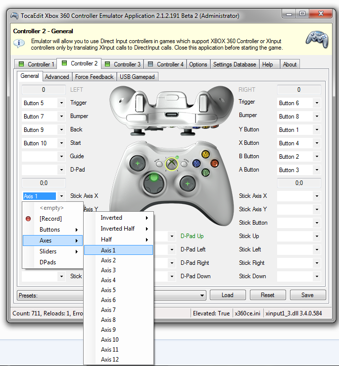The height and width of the screenshot is (366, 339).
Task: Open the D-Pad Down dropdown
Action: pos(172,276)
